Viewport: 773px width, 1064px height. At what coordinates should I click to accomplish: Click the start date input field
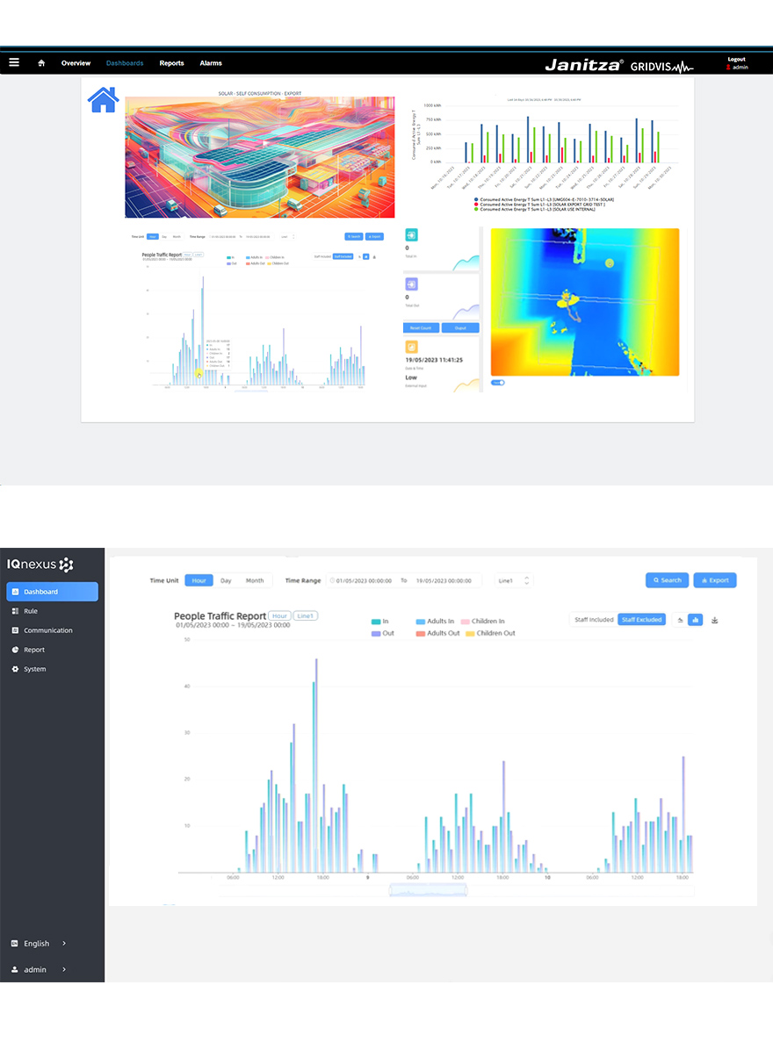361,580
